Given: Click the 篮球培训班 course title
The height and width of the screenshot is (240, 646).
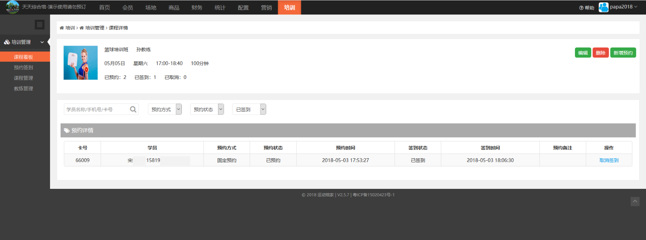Looking at the screenshot, I should 116,50.
